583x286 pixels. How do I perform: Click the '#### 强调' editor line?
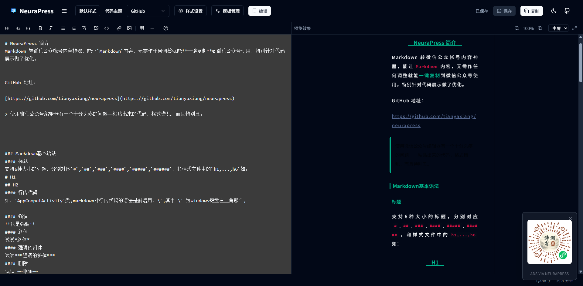pyautogui.click(x=16, y=216)
